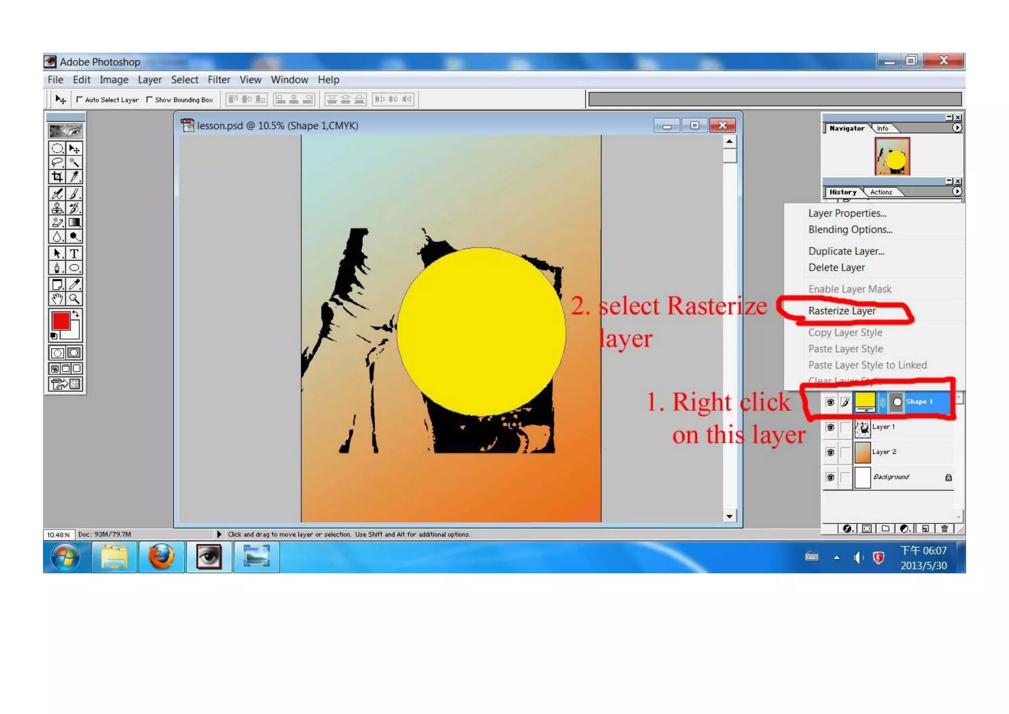Viewport: 1009px width, 714px height.
Task: Swap foreground and background colors
Action: [76, 313]
